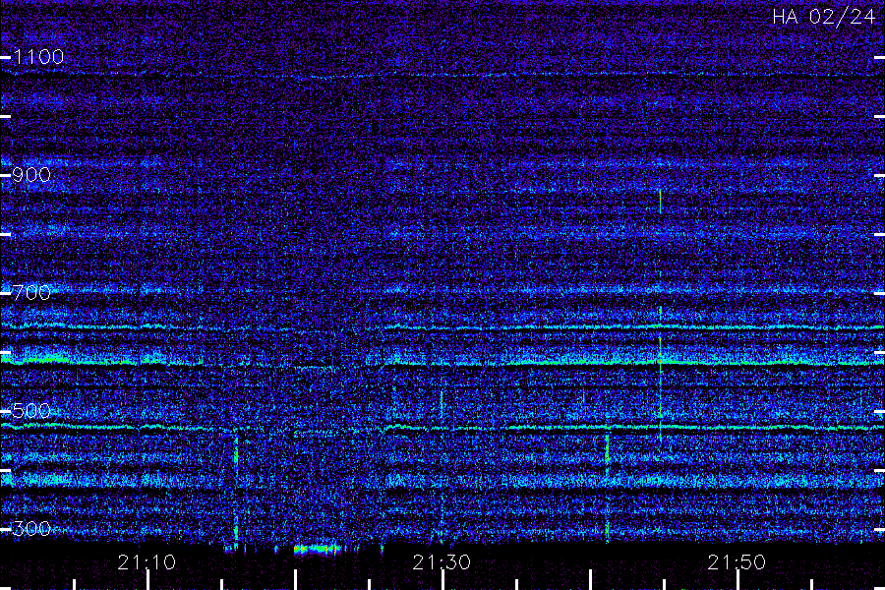The width and height of the screenshot is (885, 590).
Task: Select the 21:30 time axis label
Action: tap(442, 562)
